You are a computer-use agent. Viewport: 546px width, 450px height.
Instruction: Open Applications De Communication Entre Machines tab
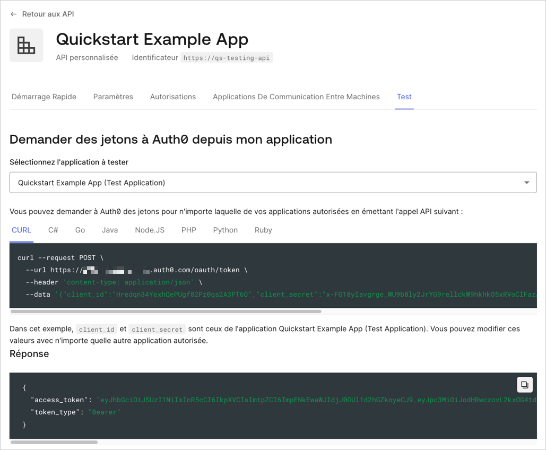(x=296, y=97)
